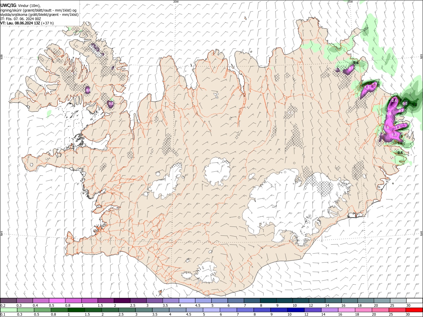Pick the darkest purple swatch above label 2

tap(122, 300)
